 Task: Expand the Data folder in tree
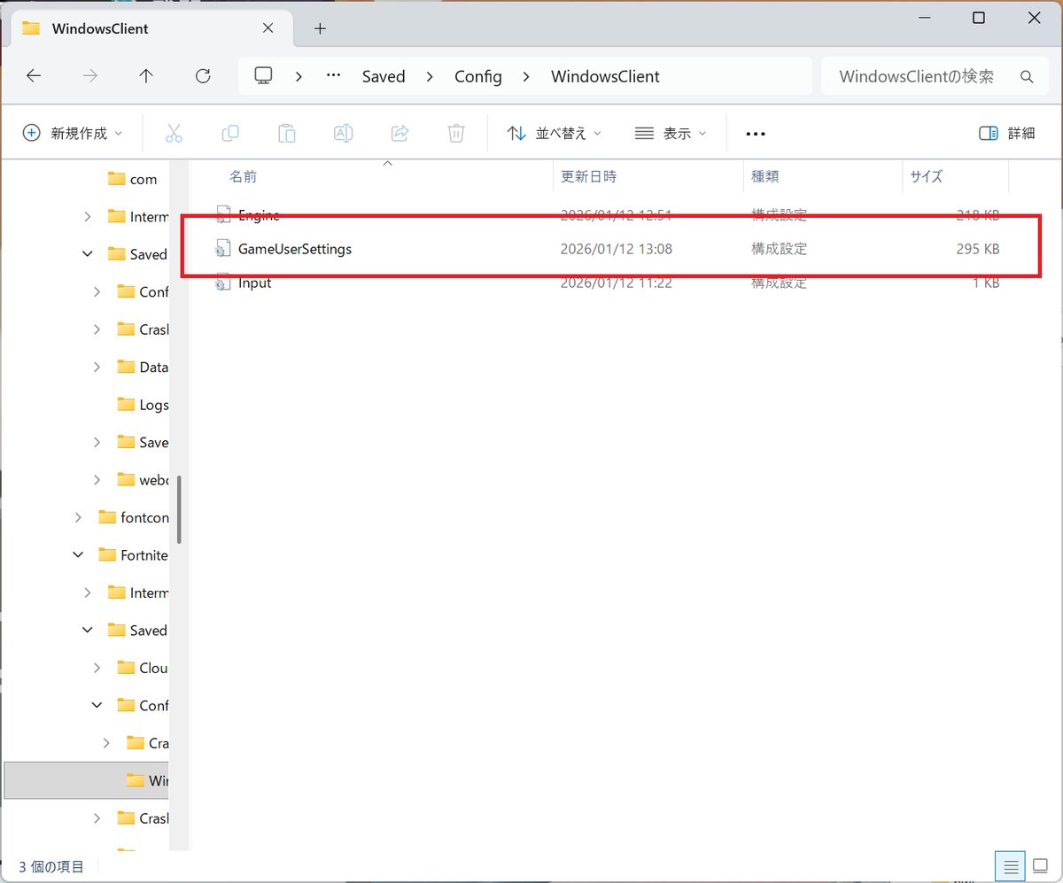[x=97, y=368]
